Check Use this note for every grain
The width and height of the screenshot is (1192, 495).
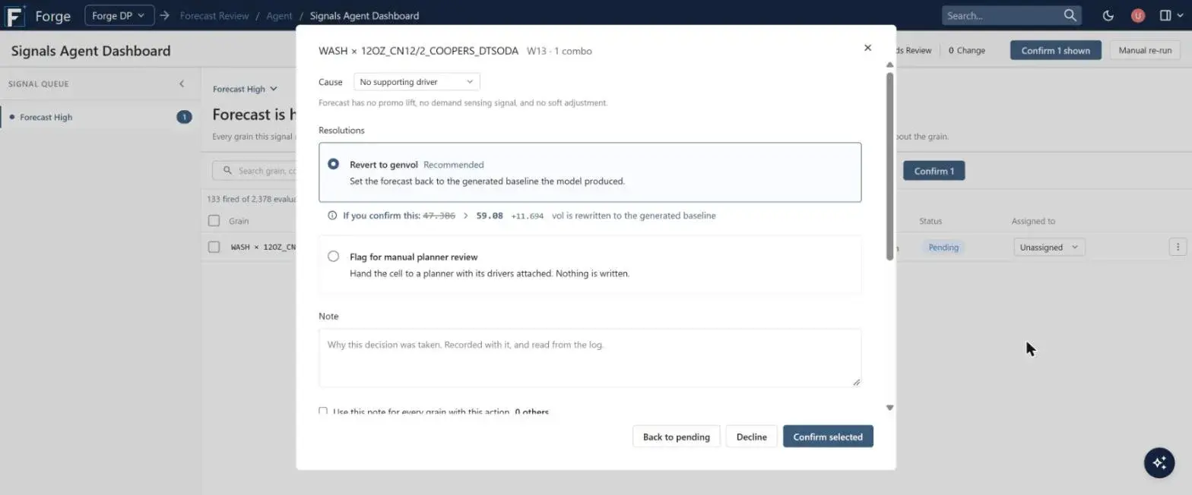point(323,412)
